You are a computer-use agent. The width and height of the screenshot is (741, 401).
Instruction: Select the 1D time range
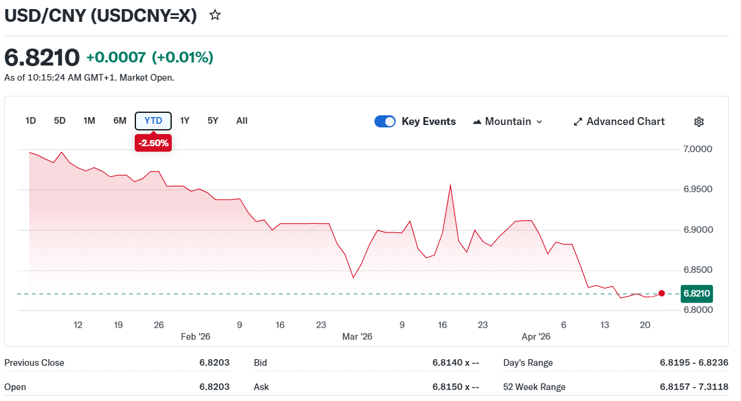31,121
